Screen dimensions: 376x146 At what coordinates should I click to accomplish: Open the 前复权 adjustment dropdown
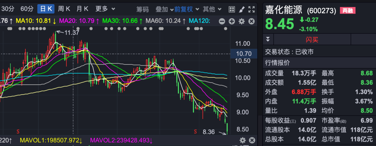point(187,9)
